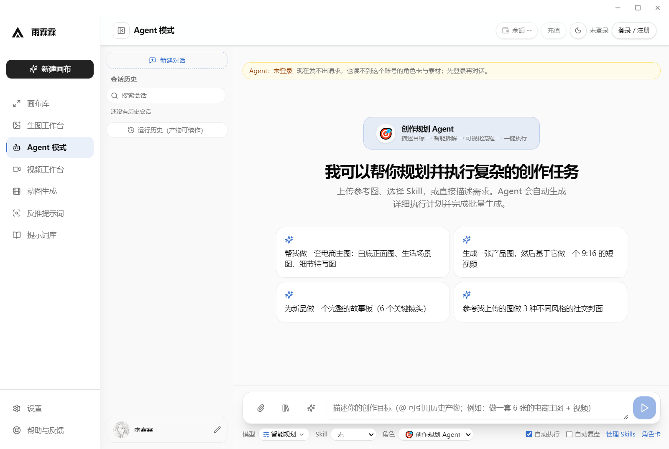
Task: Switch theme with the moon icon
Action: (578, 30)
